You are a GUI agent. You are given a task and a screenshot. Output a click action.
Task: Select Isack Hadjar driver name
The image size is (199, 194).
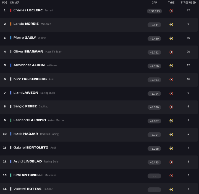point(26,134)
